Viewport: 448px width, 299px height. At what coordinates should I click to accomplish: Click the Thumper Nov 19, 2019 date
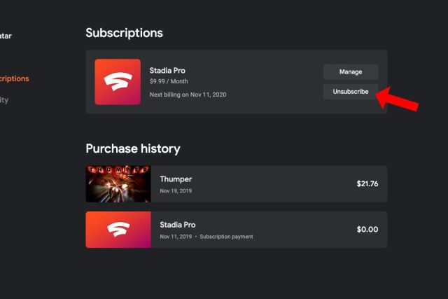pos(176,191)
